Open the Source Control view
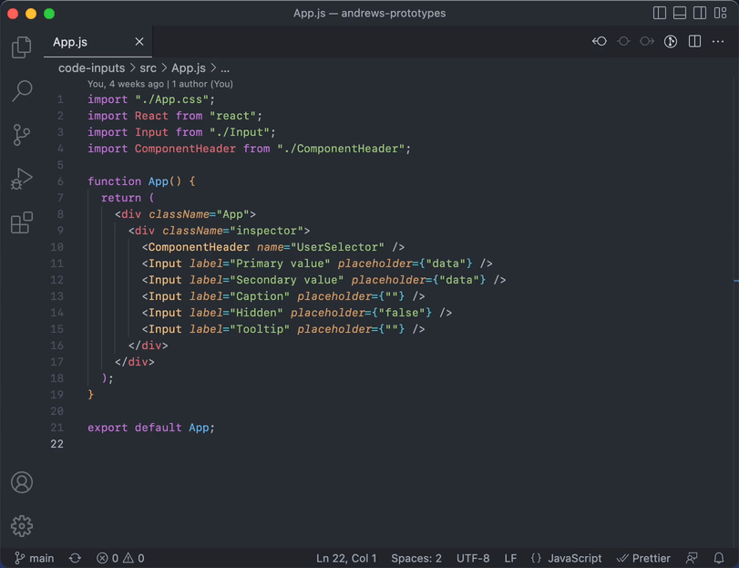 pyautogui.click(x=21, y=134)
